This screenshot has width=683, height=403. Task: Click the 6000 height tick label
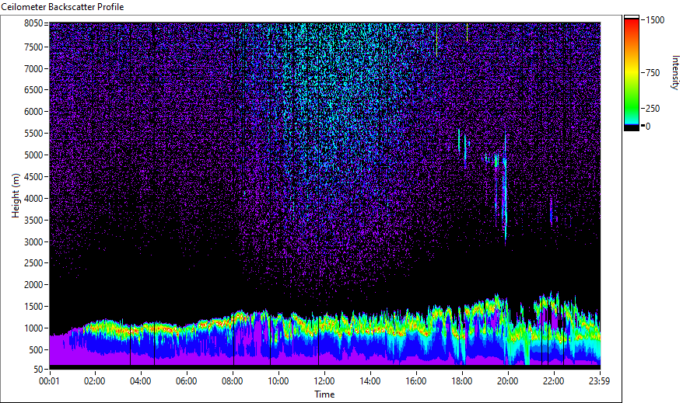pos(33,112)
